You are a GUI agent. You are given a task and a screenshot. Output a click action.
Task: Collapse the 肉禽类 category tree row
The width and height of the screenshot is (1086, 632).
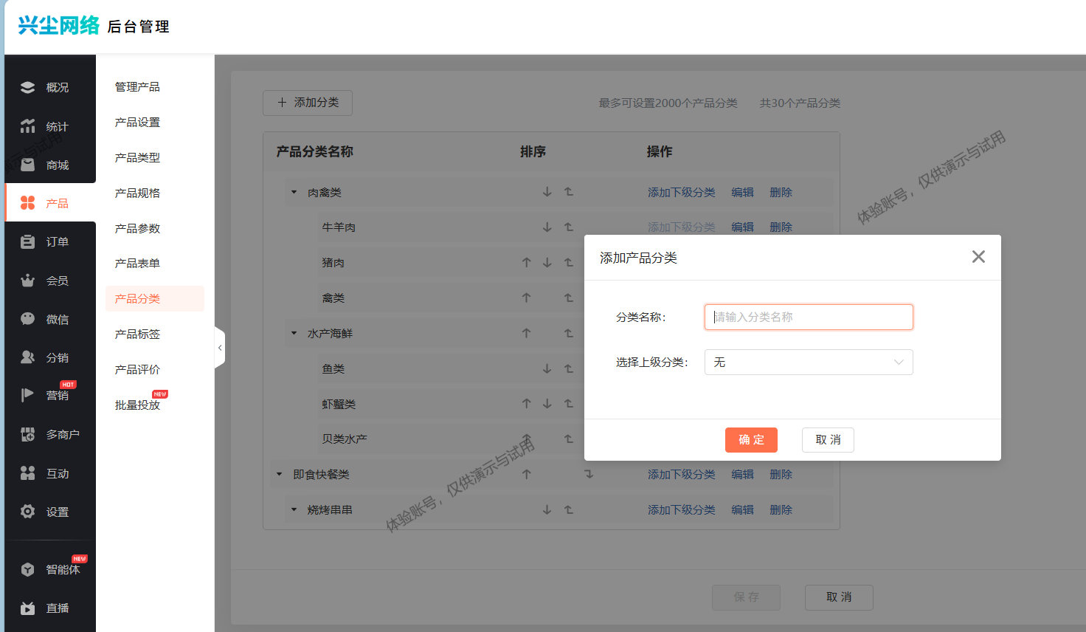[294, 192]
